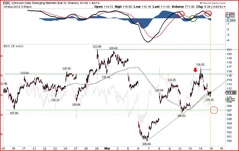Screen dimensions: 239x151
Task: Click the -4 value on the indicator axis
Action: 228,40
